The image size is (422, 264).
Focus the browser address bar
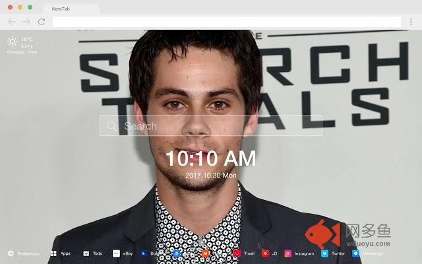tap(227, 22)
